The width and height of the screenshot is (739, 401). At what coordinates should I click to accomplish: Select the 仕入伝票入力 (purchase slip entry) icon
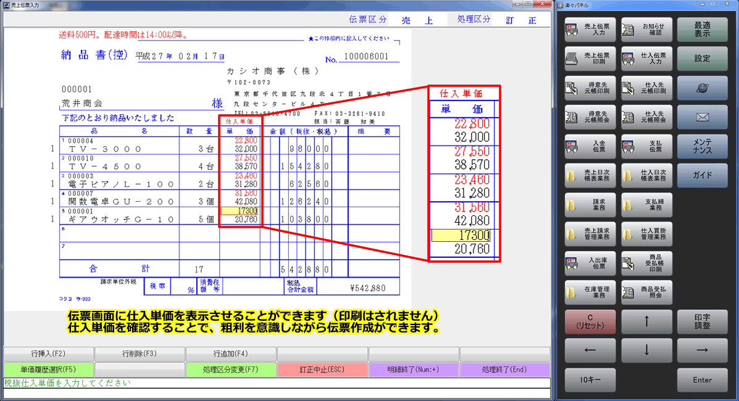click(646, 59)
